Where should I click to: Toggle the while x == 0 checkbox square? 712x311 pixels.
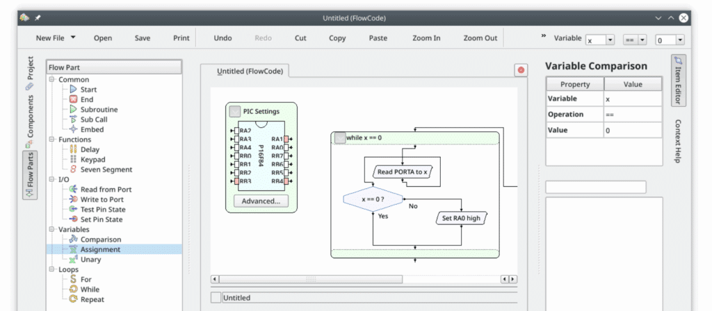339,137
